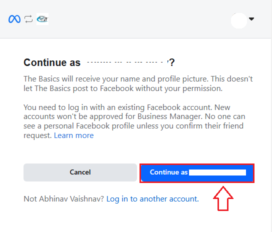Click the Business Manager notice paragraph
This screenshot has width=272, height=232.
pyautogui.click(x=134, y=121)
